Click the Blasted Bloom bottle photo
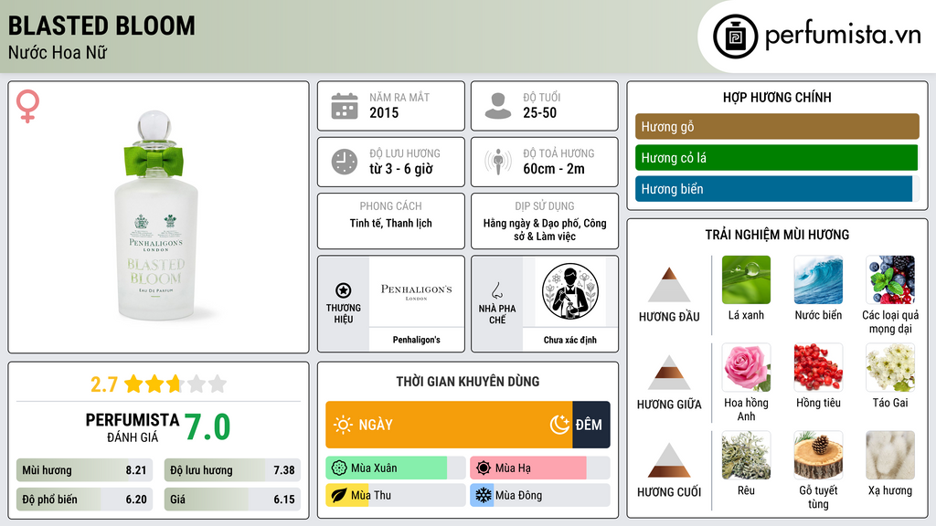936x526 pixels. (x=156, y=216)
